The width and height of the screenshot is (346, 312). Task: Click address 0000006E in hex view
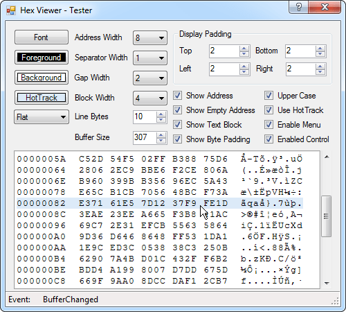coord(42,181)
